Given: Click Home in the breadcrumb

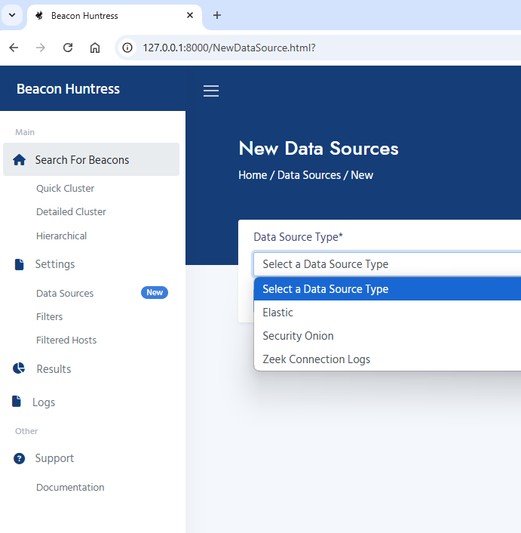Looking at the screenshot, I should tap(253, 175).
